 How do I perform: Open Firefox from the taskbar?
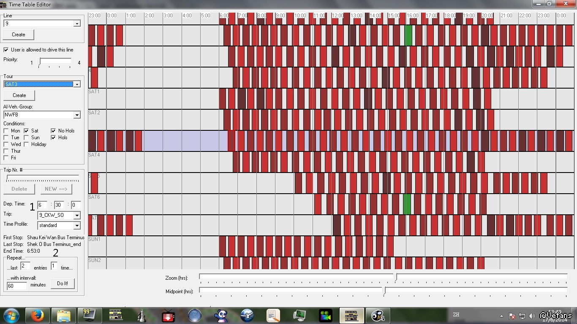pyautogui.click(x=38, y=316)
